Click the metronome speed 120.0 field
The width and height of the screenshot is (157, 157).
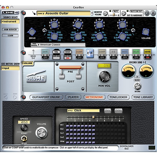(24, 122)
